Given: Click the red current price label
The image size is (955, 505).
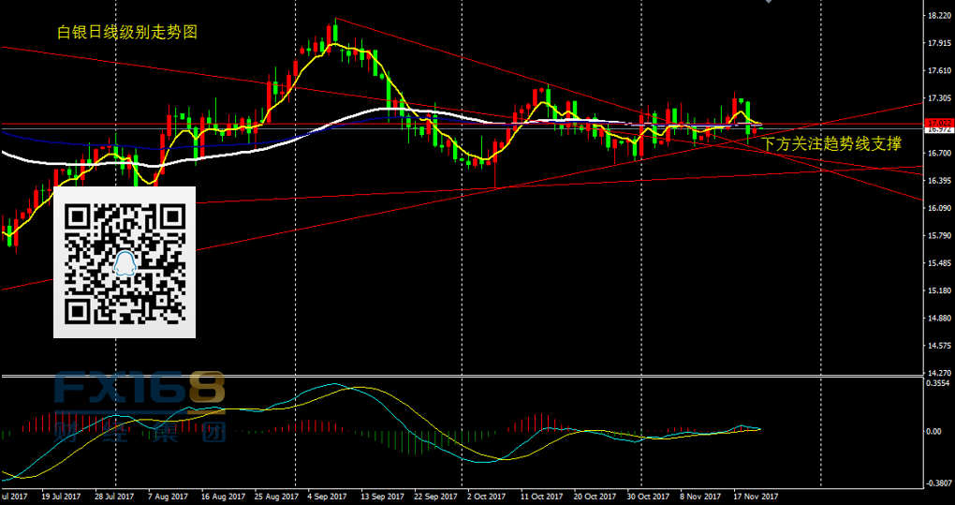Looking at the screenshot, I should tap(937, 123).
